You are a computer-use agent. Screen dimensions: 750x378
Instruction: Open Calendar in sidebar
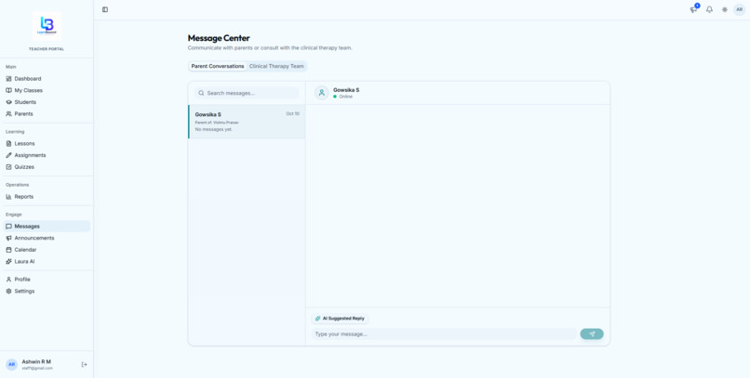tap(47, 250)
